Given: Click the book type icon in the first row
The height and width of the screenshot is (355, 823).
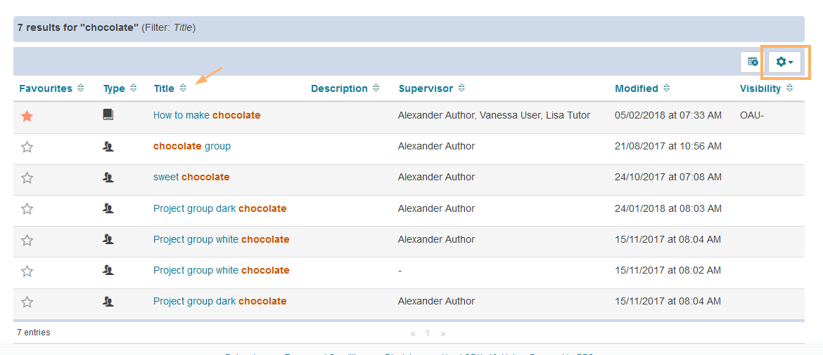Looking at the screenshot, I should click(x=108, y=114).
